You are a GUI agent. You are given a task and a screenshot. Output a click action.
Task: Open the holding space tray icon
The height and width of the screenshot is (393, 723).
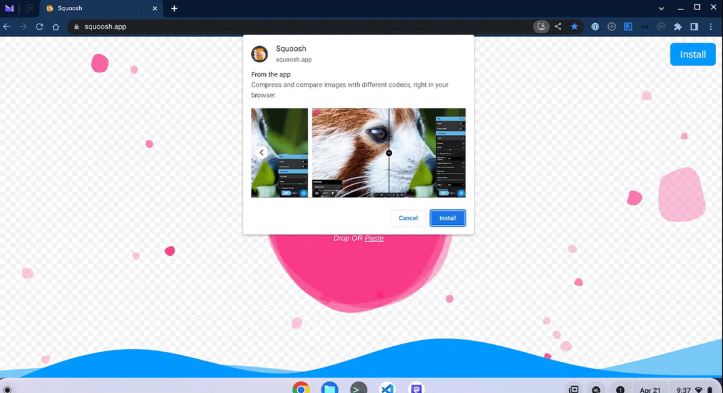(x=573, y=390)
